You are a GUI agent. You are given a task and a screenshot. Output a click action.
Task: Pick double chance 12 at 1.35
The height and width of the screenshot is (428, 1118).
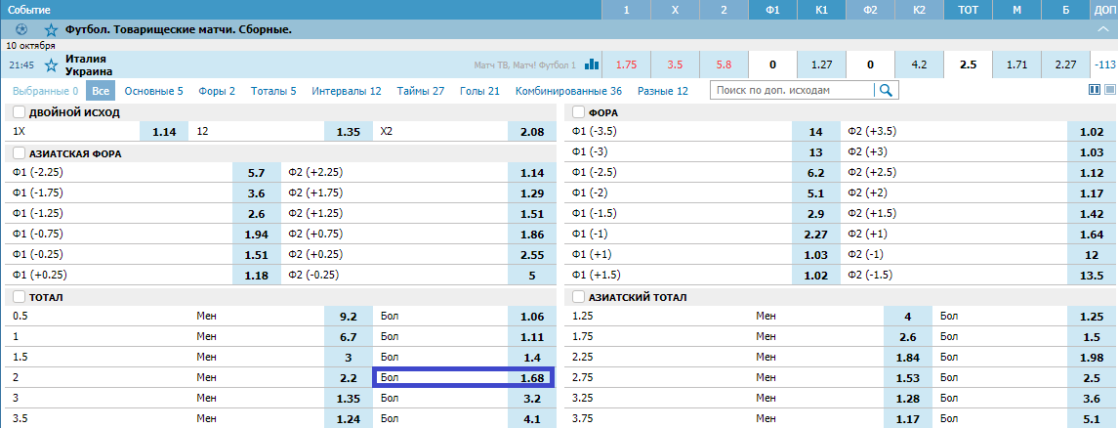348,132
